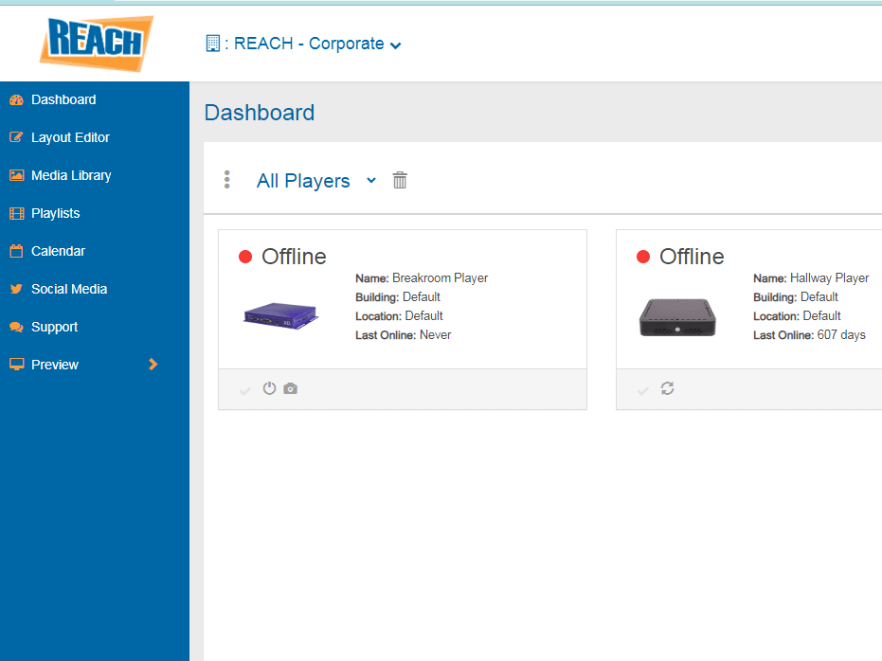Open the Dashboard from the sidebar

click(x=63, y=99)
